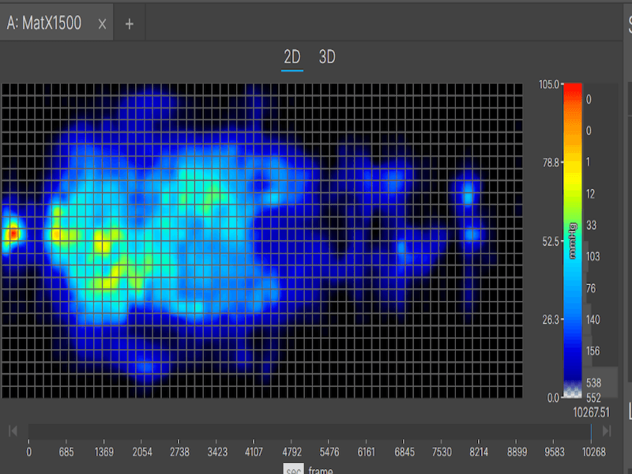Switch to the 3D view

click(326, 57)
